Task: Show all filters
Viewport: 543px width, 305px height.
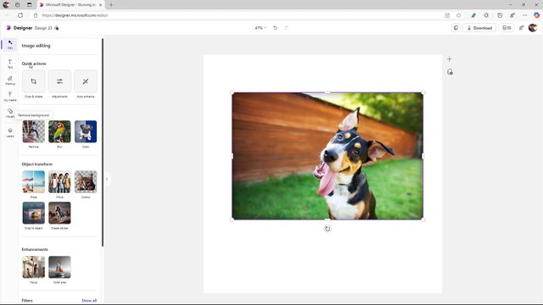Action: tap(89, 301)
